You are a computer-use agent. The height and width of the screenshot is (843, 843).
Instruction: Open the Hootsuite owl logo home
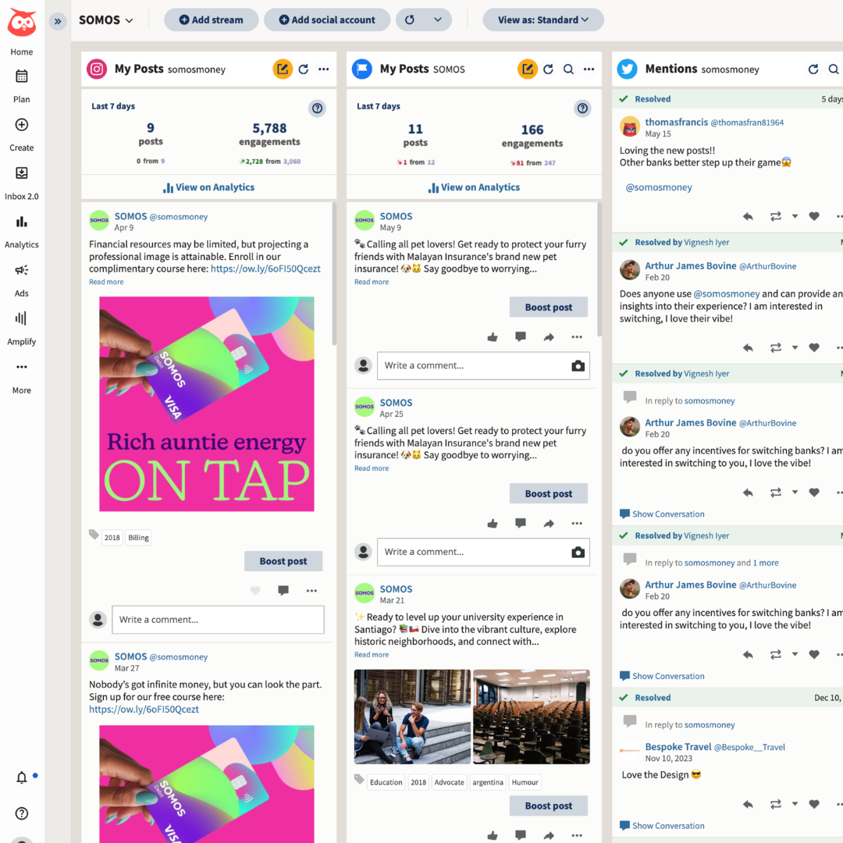22,23
